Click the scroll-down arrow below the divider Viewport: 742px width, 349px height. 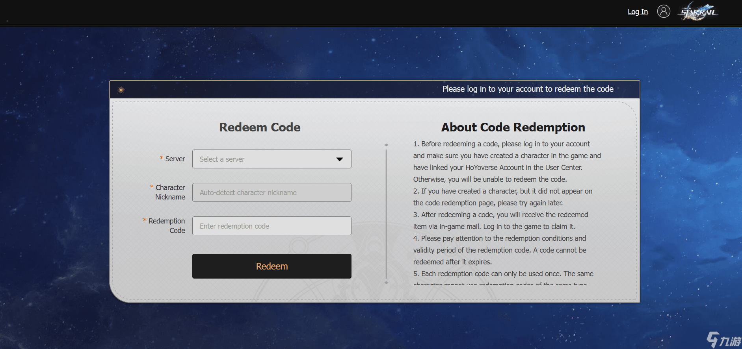(x=386, y=283)
